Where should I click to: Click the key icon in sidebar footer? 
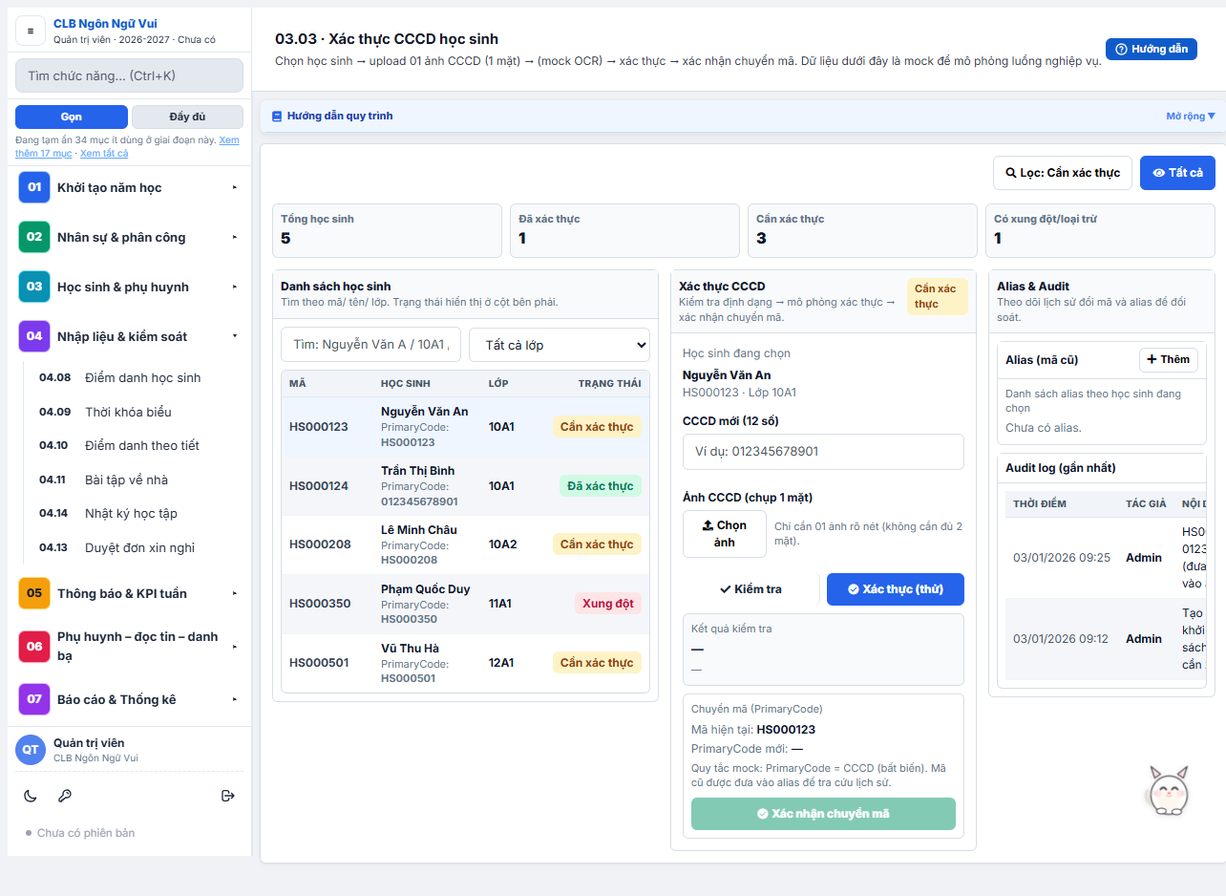coord(65,796)
